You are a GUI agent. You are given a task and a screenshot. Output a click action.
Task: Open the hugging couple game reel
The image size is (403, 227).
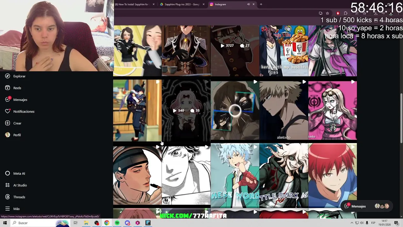point(137,110)
